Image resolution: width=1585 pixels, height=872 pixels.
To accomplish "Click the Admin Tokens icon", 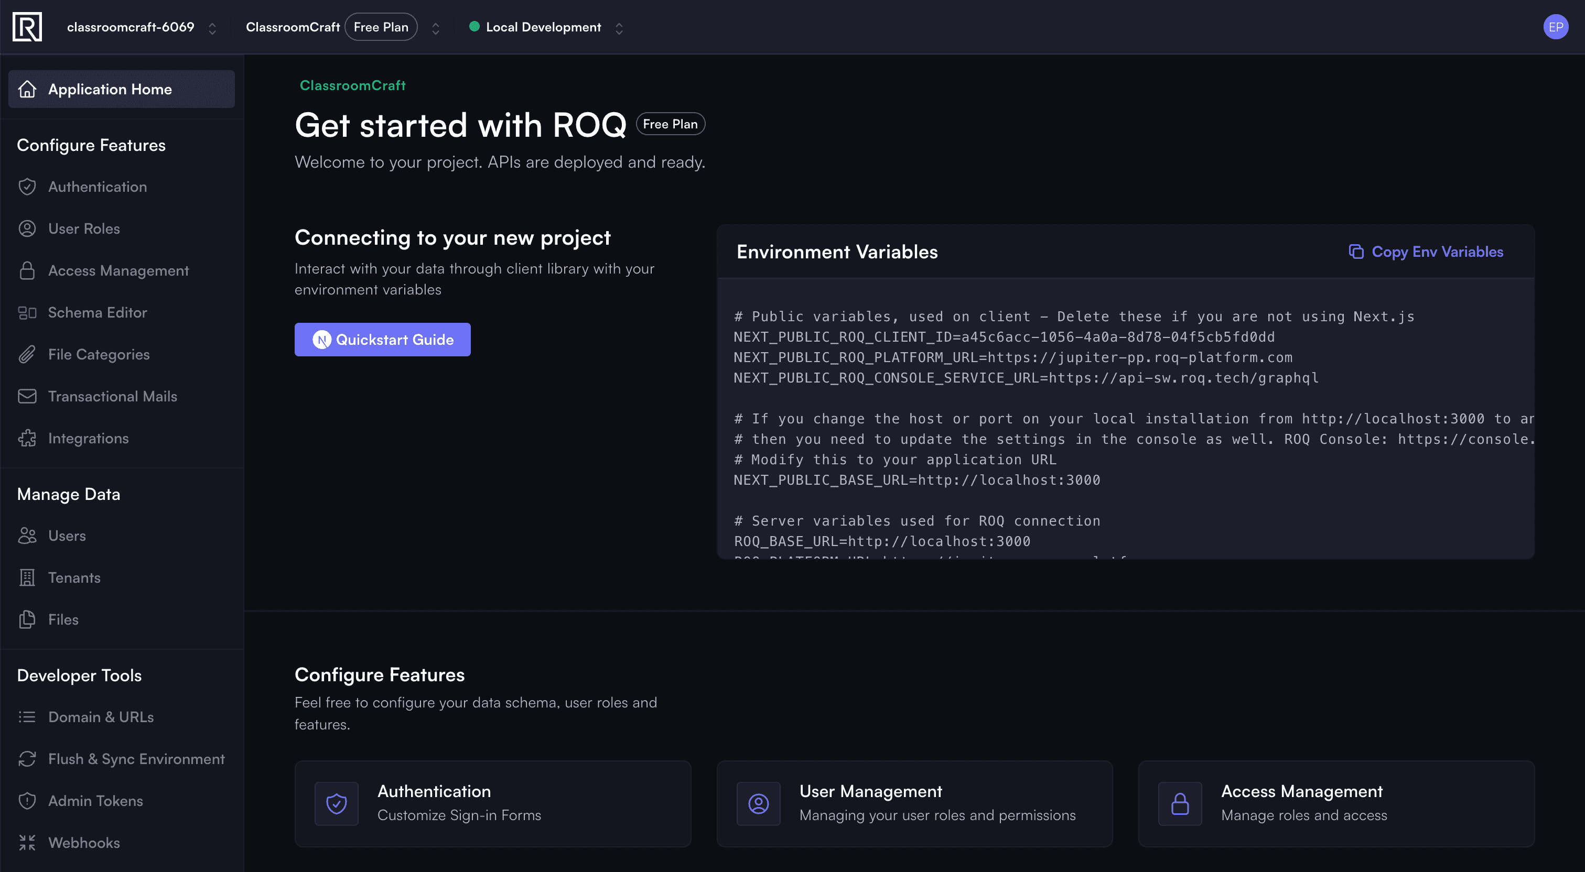I will [27, 801].
